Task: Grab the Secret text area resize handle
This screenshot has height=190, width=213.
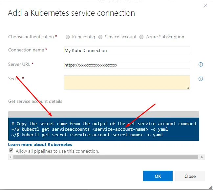Action: [x=188, y=88]
